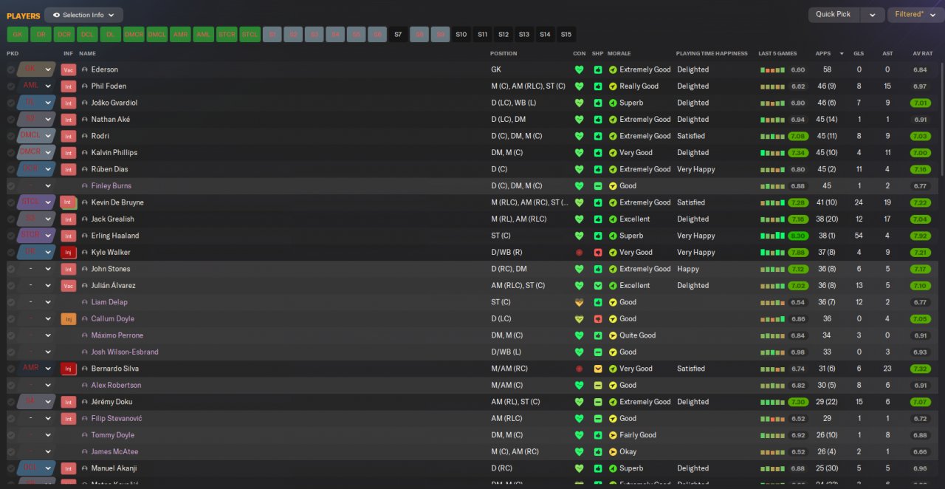Click the eye icon in Selection Info
Image resolution: width=945 pixels, height=489 pixels.
[x=56, y=15]
